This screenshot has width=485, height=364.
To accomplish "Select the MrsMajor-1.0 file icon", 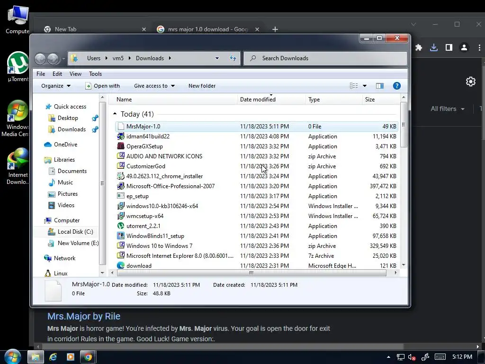I will (121, 126).
